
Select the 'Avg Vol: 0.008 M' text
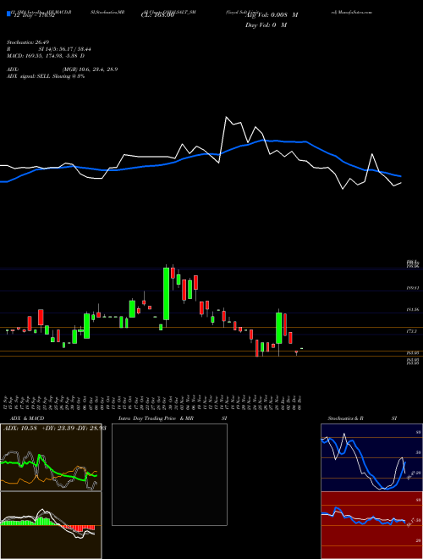tap(272, 15)
